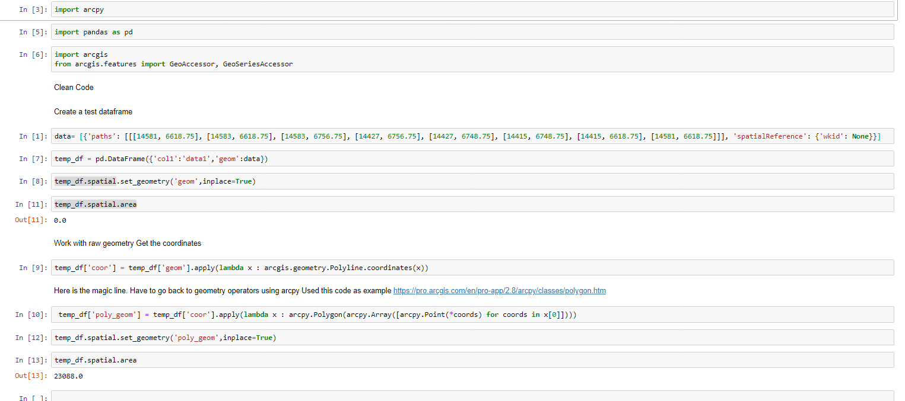
Task: Click the "Work with raw geometry" markdown text
Action: (127, 243)
